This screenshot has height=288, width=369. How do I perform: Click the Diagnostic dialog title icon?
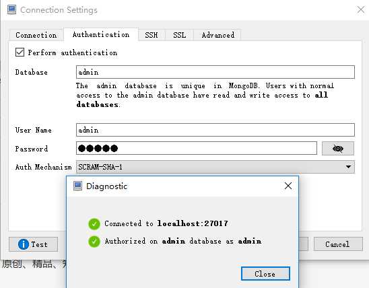pyautogui.click(x=77, y=186)
